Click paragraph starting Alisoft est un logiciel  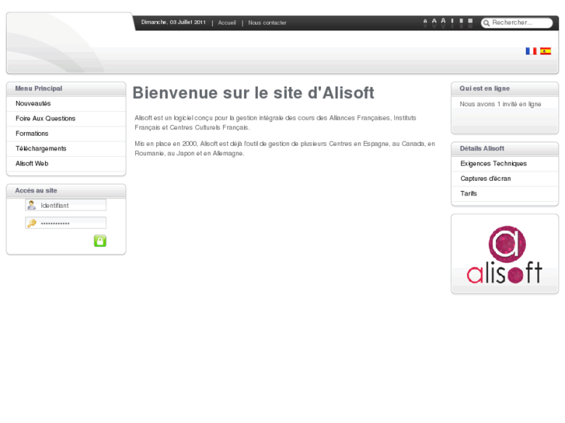coord(275,123)
